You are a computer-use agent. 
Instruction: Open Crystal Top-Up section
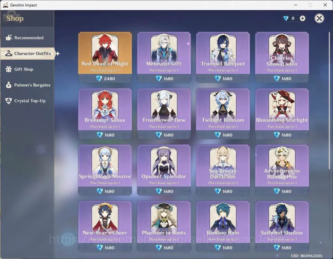tap(27, 101)
